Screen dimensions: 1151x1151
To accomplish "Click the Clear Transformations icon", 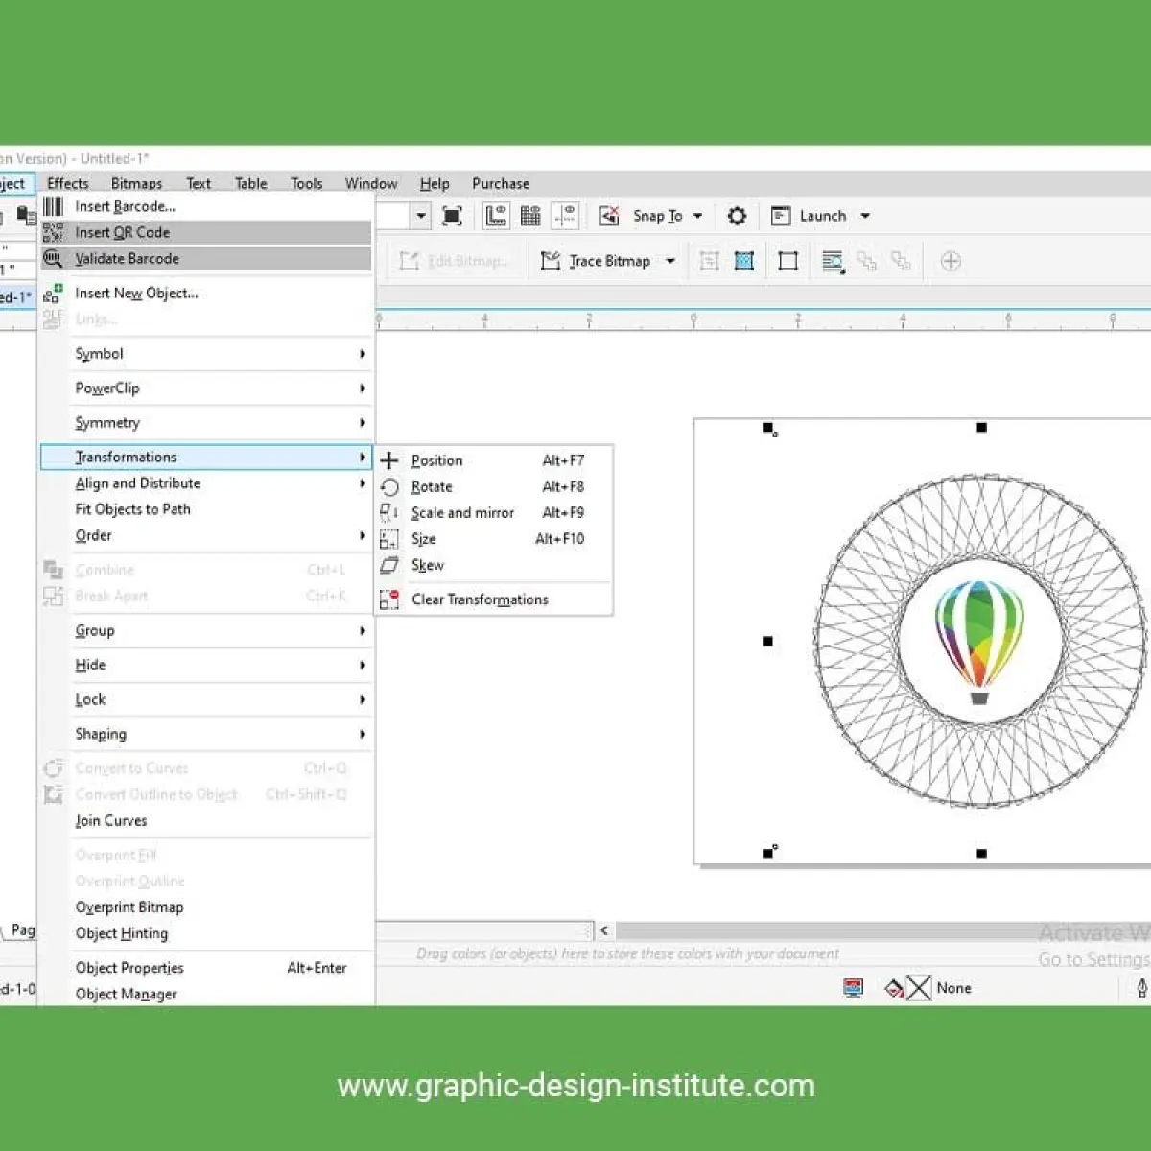I will (x=389, y=599).
